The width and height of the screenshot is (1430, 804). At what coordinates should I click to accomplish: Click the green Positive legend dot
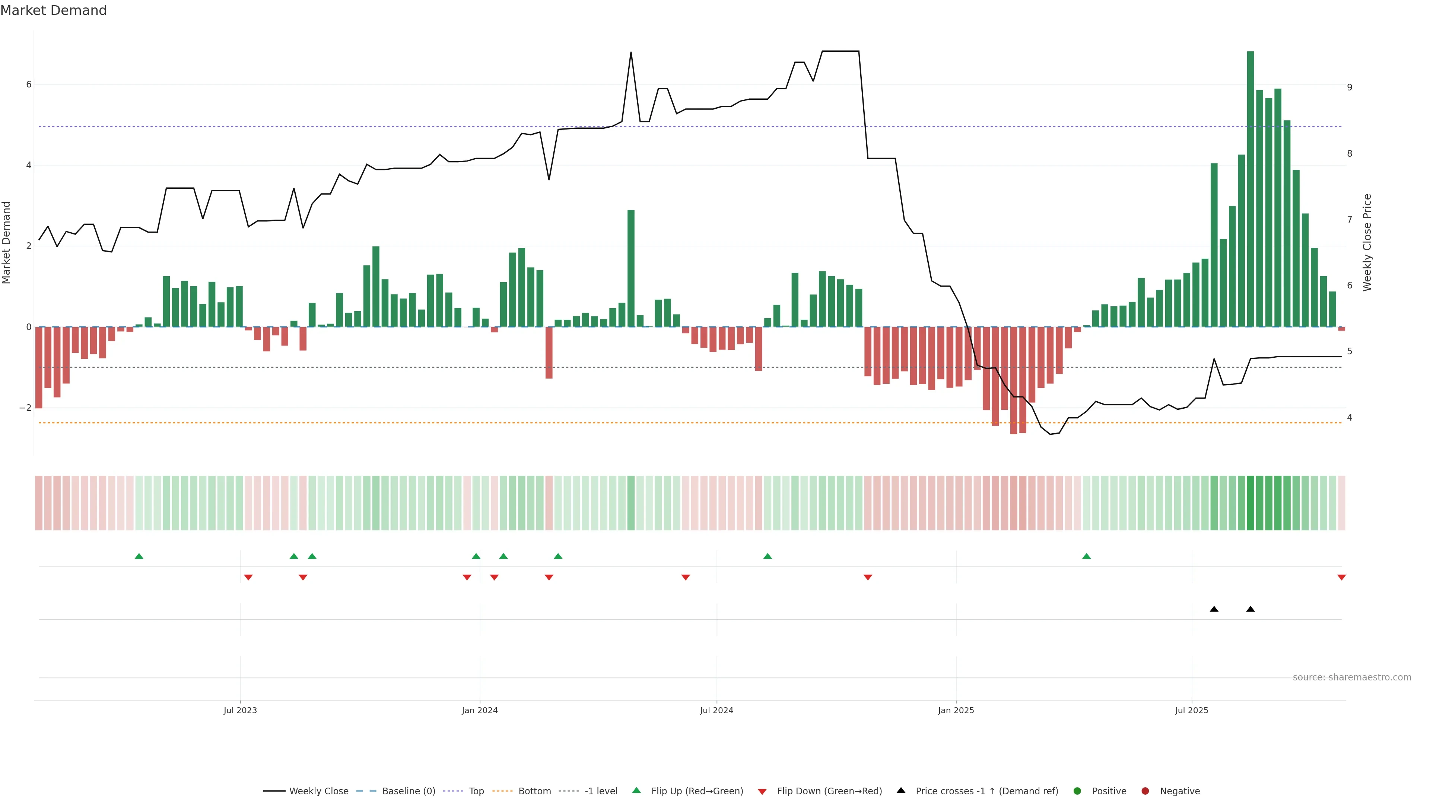1077,791
